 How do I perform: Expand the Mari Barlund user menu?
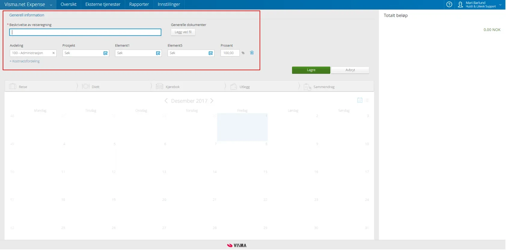(x=500, y=5)
